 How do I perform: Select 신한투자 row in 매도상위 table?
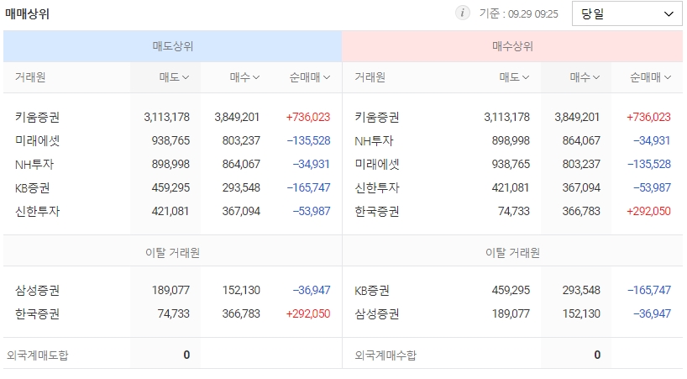(x=173, y=211)
